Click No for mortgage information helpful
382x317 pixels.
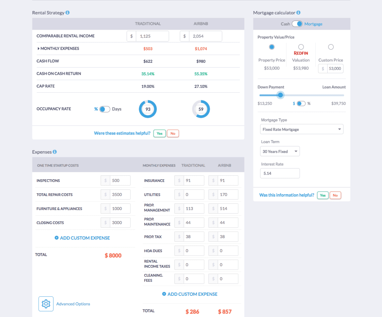[x=335, y=195]
